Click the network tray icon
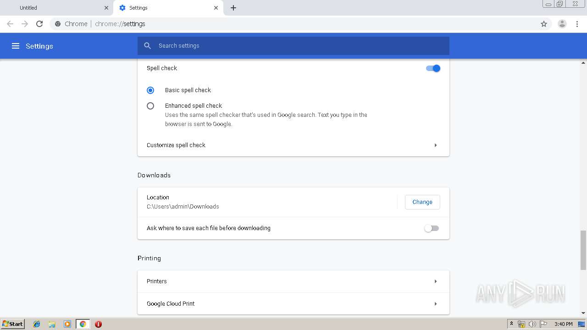 (x=521, y=324)
